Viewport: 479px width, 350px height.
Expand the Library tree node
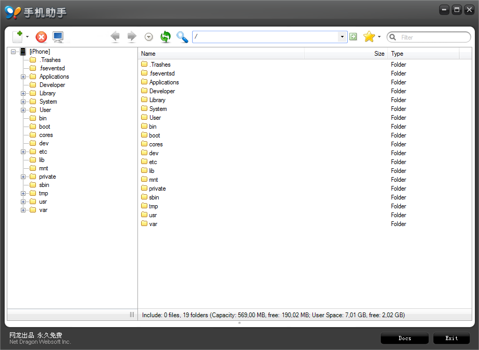pyautogui.click(x=23, y=94)
